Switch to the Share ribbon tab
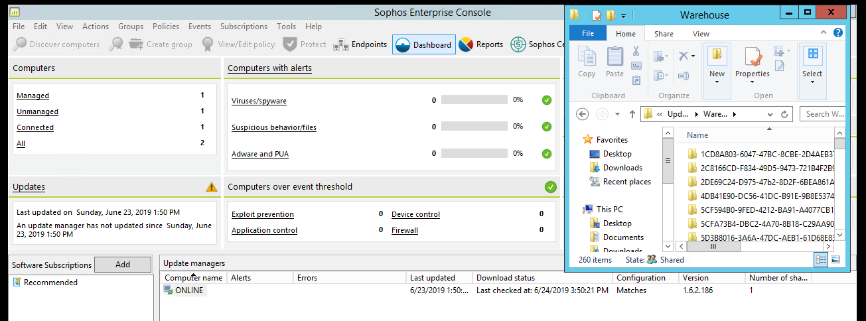866x321 pixels. [664, 33]
